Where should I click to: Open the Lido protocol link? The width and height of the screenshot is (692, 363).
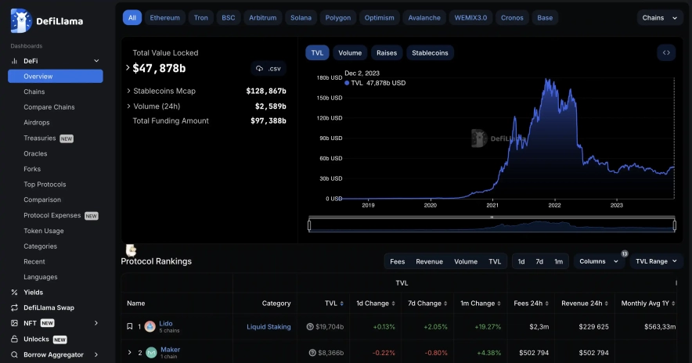click(x=166, y=323)
